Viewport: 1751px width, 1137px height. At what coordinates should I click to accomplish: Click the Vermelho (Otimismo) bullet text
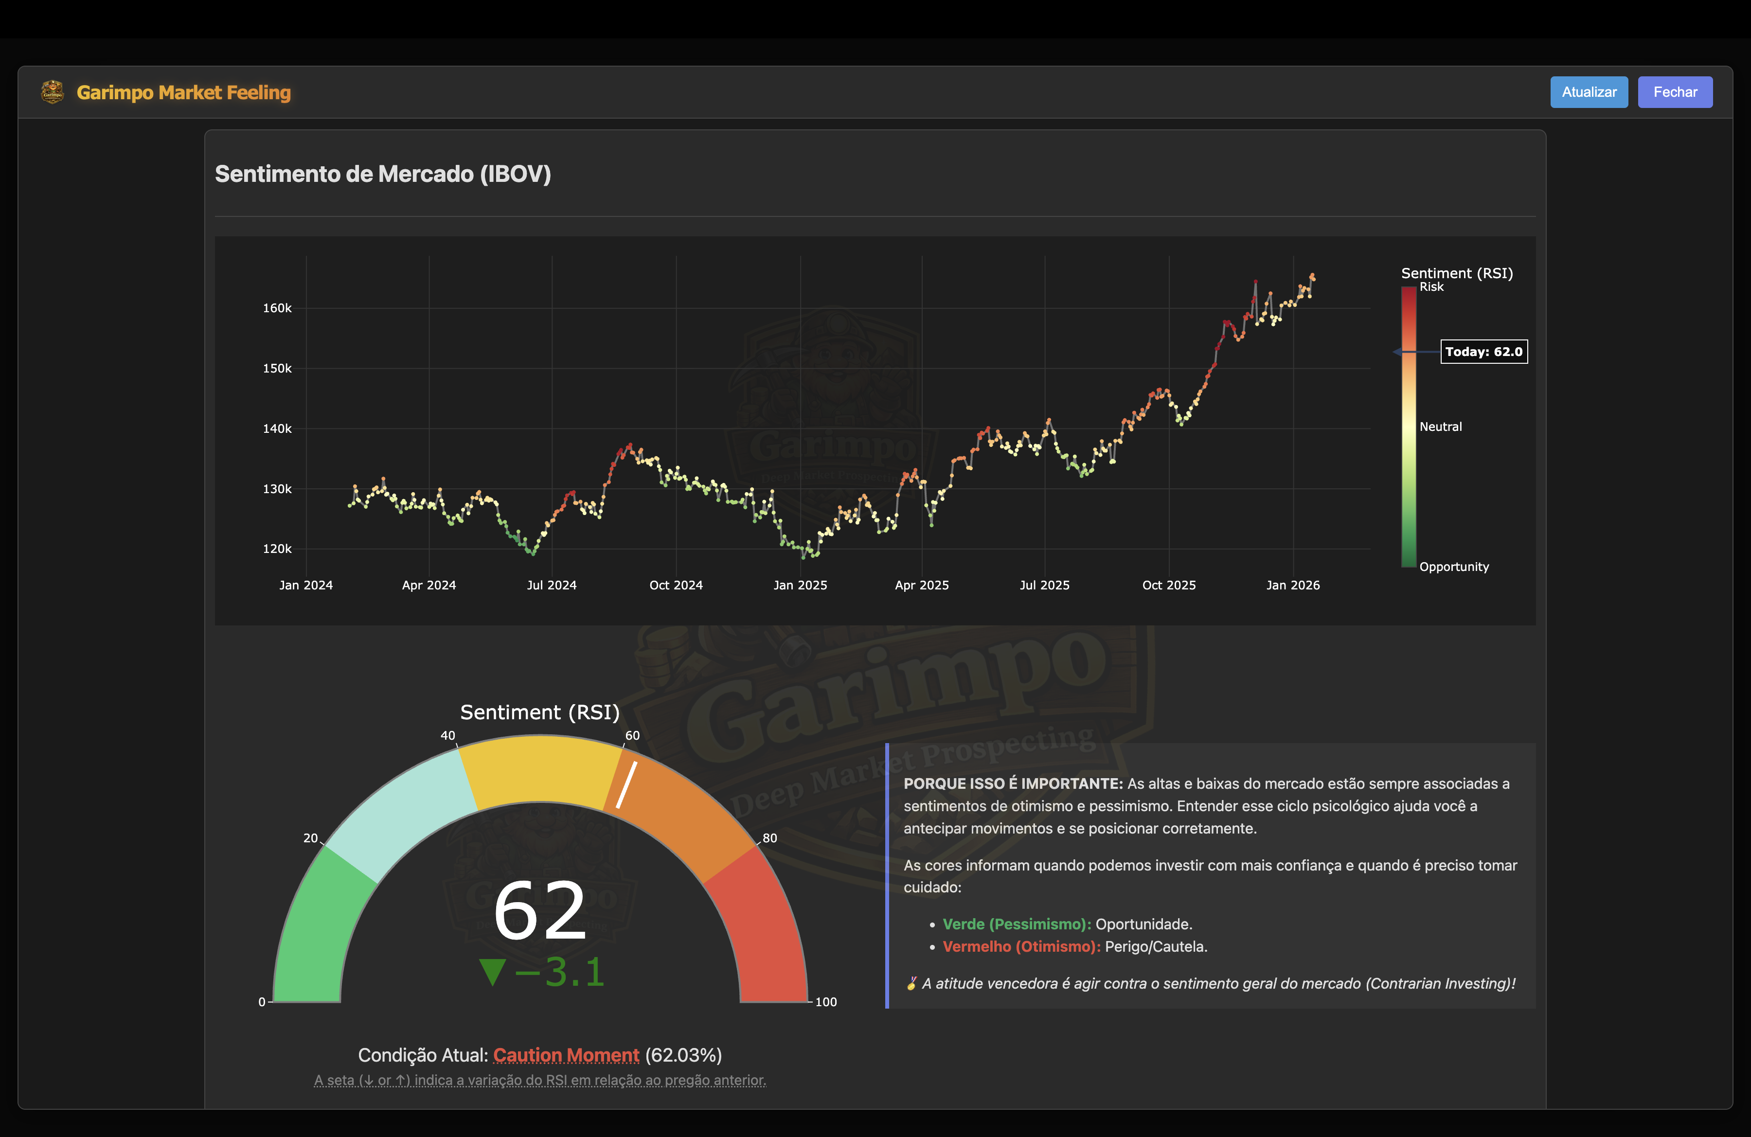click(x=1021, y=947)
